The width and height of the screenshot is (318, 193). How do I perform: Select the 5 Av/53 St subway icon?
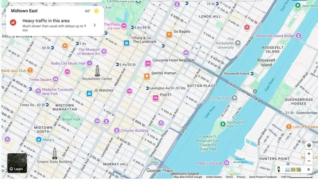click(x=117, y=65)
